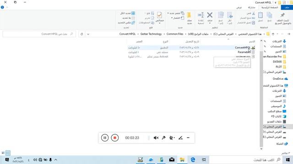Go up one folder level arrow

273,34
